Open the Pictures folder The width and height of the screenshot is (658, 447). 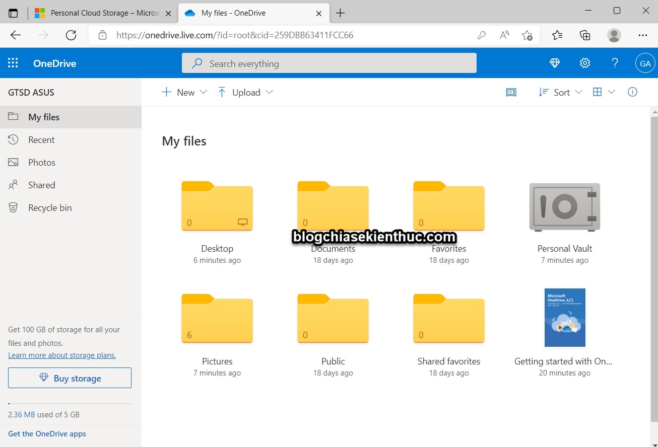coord(217,319)
